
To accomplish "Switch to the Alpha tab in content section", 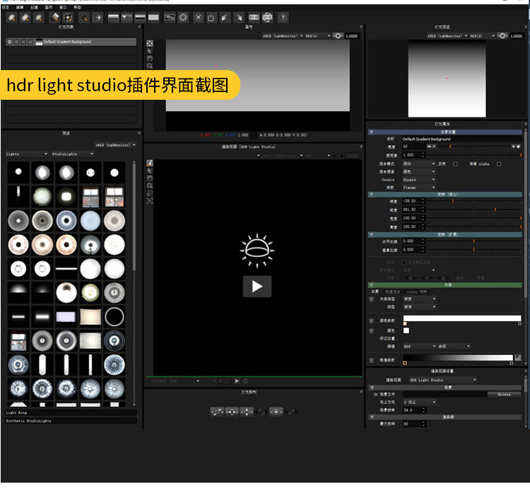I will [x=417, y=292].
